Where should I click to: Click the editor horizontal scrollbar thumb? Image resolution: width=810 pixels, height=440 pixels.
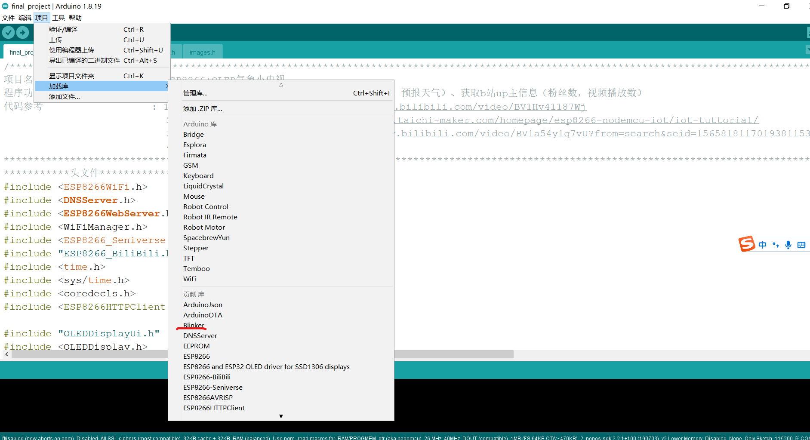262,354
